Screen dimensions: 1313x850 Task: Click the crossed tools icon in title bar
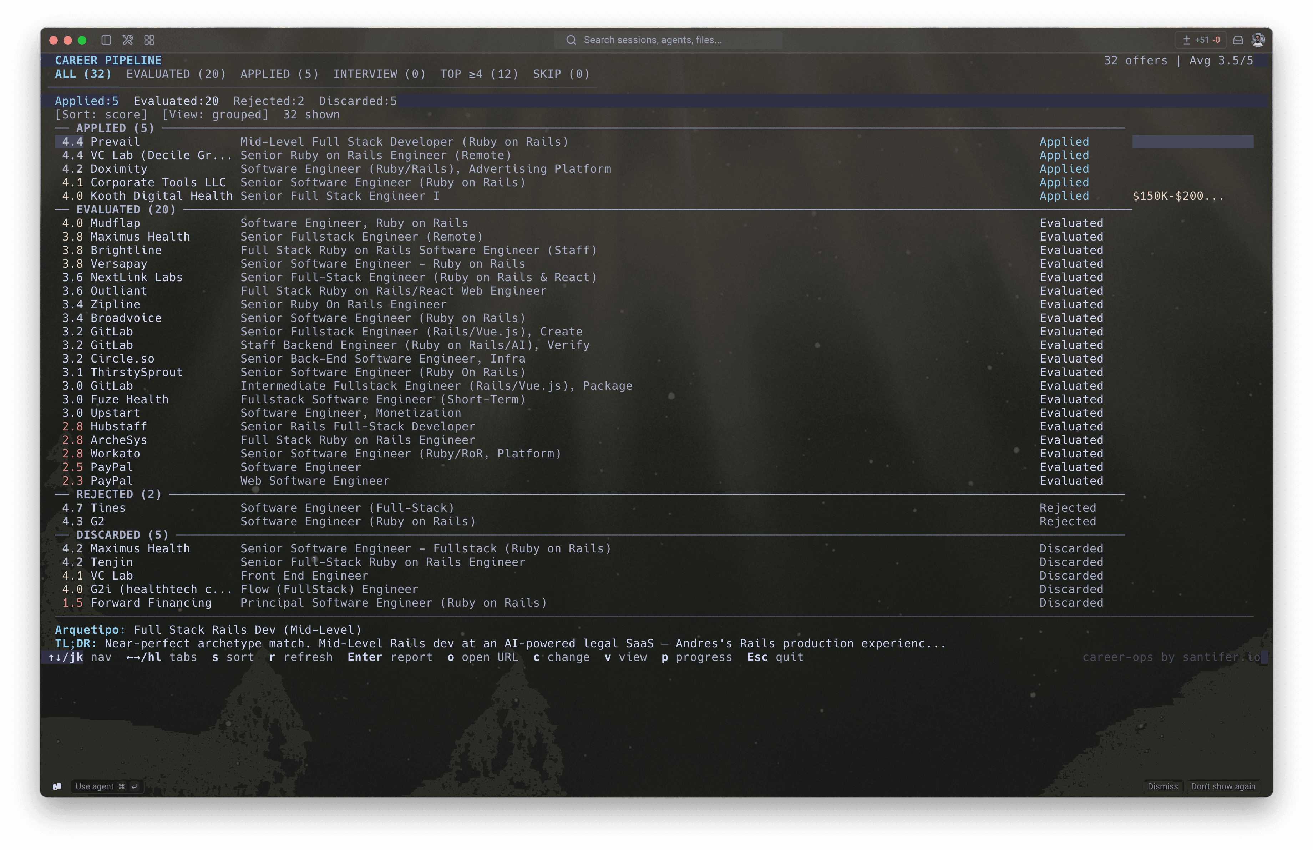(128, 40)
